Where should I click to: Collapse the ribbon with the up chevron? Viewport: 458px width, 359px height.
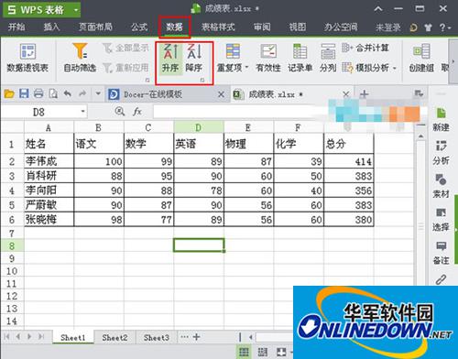click(378, 9)
